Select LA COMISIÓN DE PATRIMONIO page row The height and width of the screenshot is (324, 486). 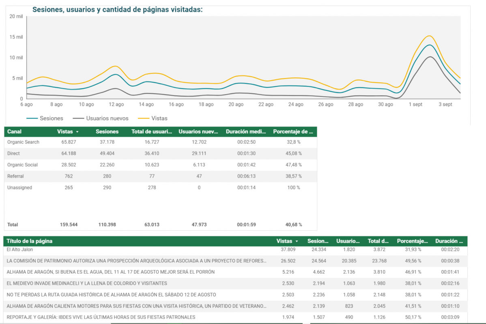tap(235, 261)
